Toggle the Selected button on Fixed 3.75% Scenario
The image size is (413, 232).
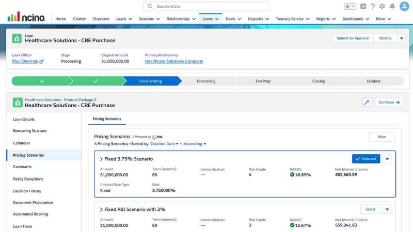pos(366,159)
